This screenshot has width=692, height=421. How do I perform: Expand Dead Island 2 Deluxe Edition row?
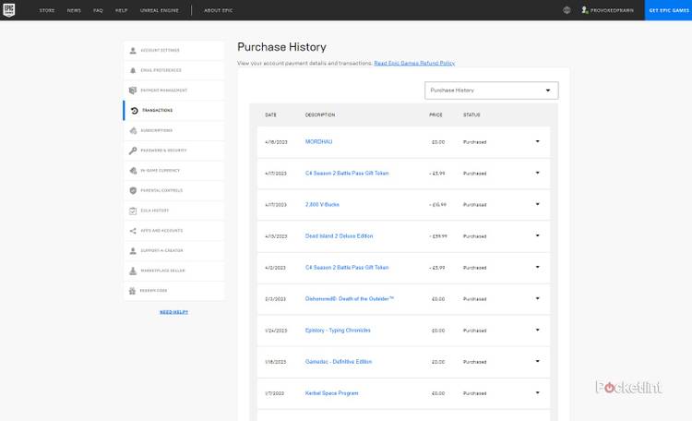point(537,236)
